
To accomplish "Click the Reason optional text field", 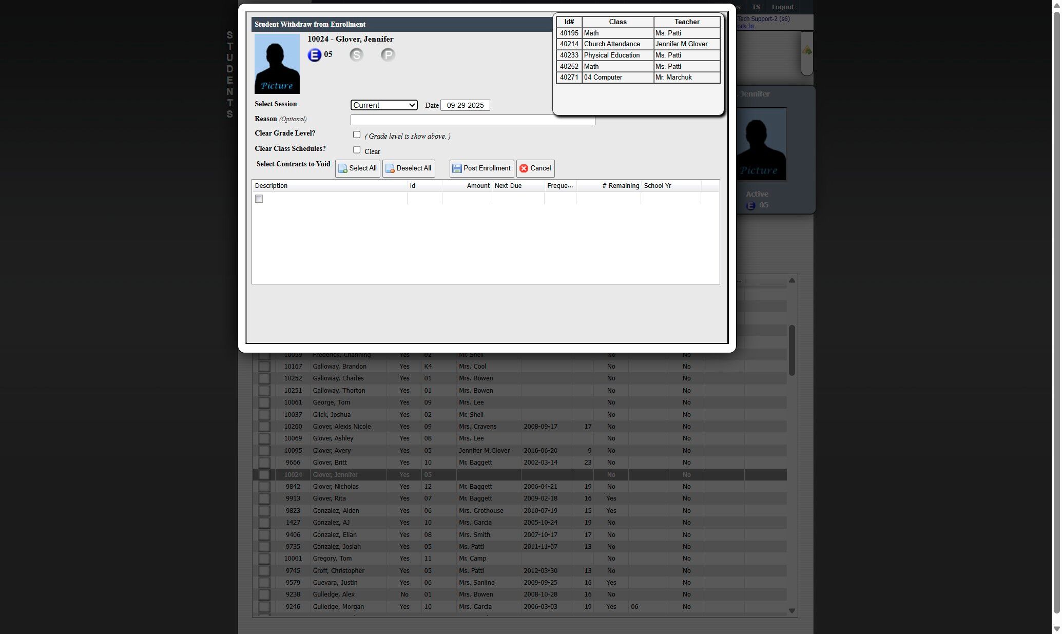I will (x=472, y=120).
